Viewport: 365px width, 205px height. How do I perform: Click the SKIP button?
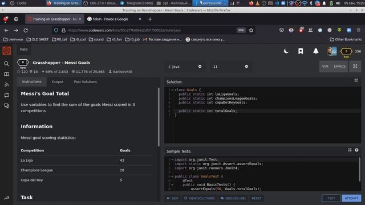(172, 198)
